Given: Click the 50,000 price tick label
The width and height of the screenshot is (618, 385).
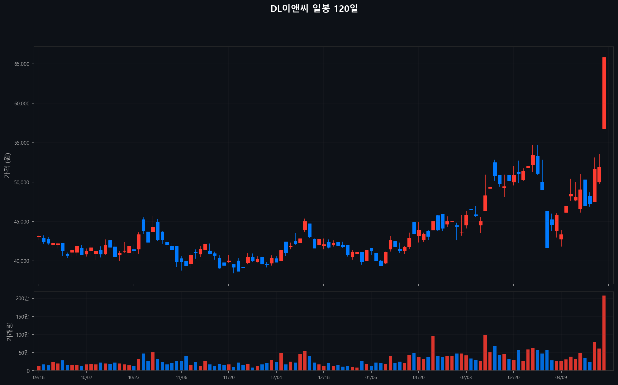Looking at the screenshot, I should click(x=22, y=182).
